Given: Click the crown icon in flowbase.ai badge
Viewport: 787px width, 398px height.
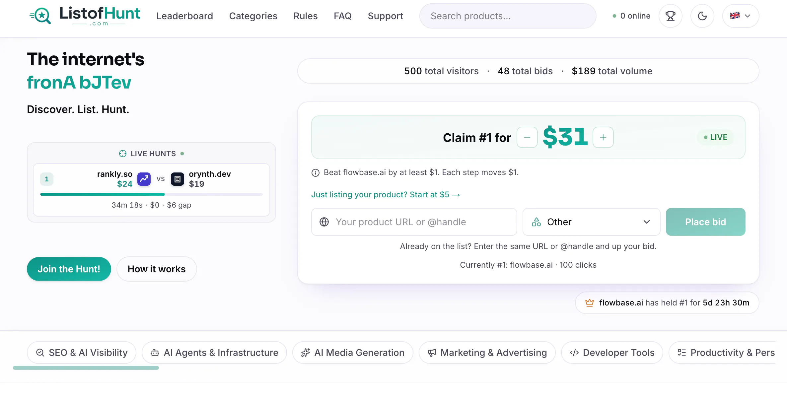Looking at the screenshot, I should pos(590,303).
